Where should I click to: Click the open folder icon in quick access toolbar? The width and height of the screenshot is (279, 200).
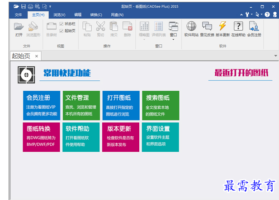[16, 7]
